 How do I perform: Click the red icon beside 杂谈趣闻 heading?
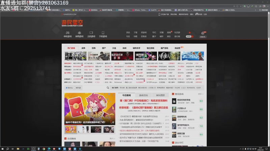(65, 139)
